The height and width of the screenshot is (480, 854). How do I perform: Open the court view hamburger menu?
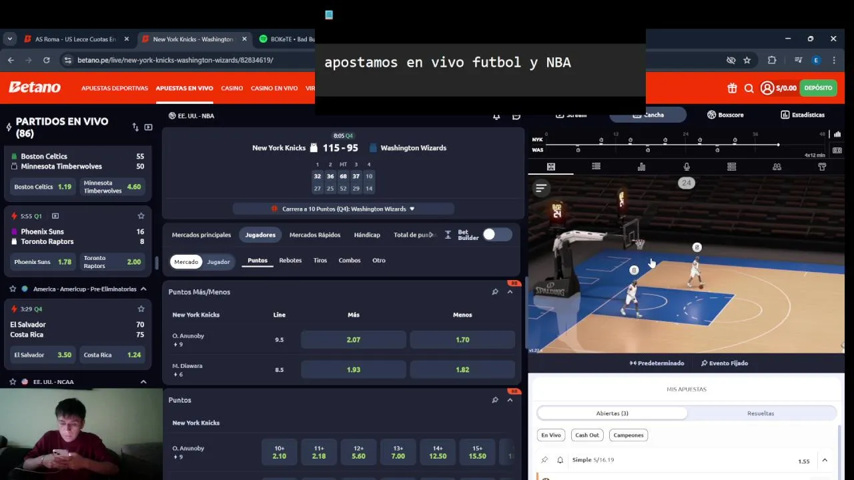coord(541,189)
